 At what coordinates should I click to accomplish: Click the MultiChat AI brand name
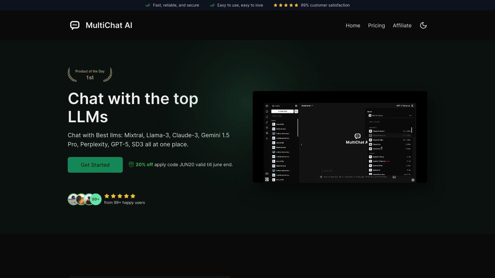[x=109, y=25]
